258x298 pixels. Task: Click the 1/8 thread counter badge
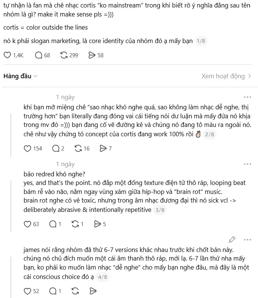201,40
